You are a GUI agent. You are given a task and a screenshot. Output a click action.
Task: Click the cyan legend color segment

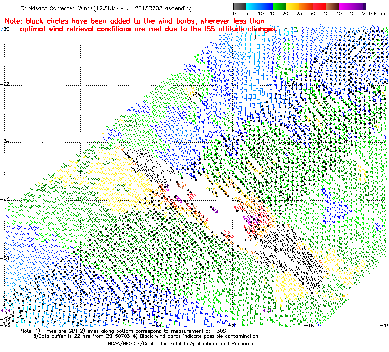(253, 6)
